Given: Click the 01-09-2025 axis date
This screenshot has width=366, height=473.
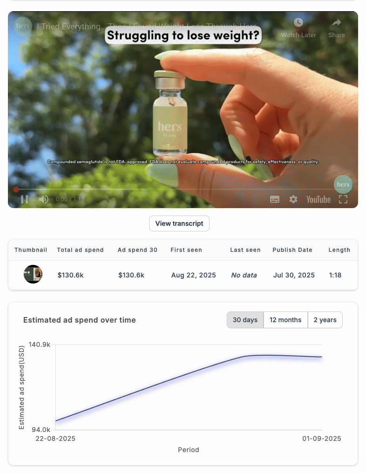Looking at the screenshot, I should tap(322, 439).
